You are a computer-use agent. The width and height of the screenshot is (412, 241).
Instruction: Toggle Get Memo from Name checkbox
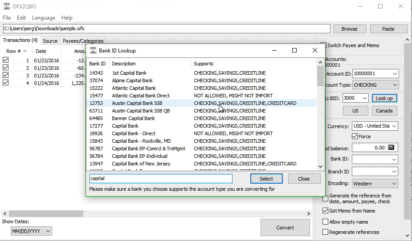pyautogui.click(x=325, y=211)
